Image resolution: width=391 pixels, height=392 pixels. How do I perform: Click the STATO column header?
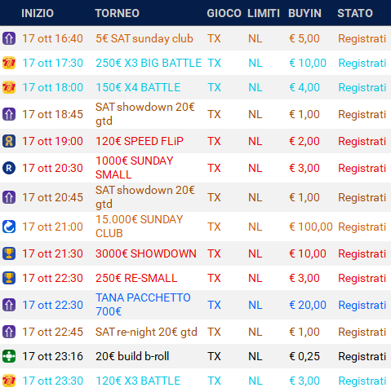[x=355, y=13]
